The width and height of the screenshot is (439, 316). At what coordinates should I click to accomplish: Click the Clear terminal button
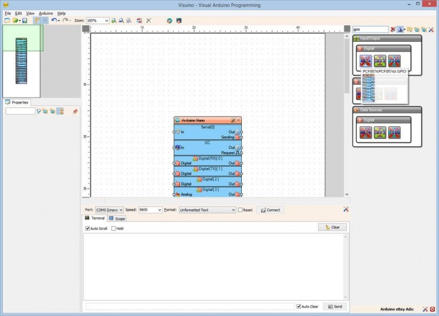click(332, 227)
